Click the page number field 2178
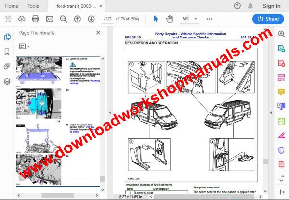Viewport: 289px width, 200px height. (107, 19)
